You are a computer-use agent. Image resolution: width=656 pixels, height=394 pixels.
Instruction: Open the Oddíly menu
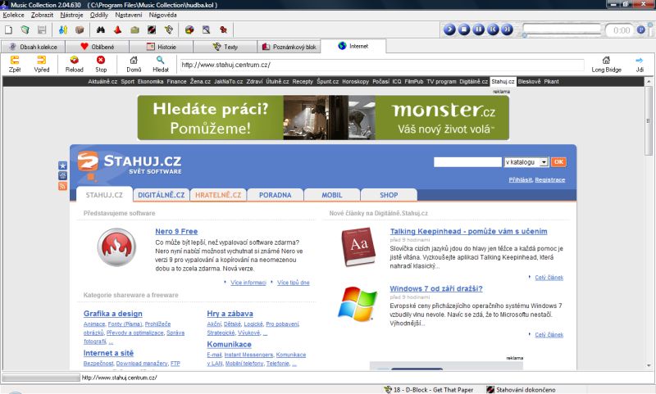click(x=99, y=15)
